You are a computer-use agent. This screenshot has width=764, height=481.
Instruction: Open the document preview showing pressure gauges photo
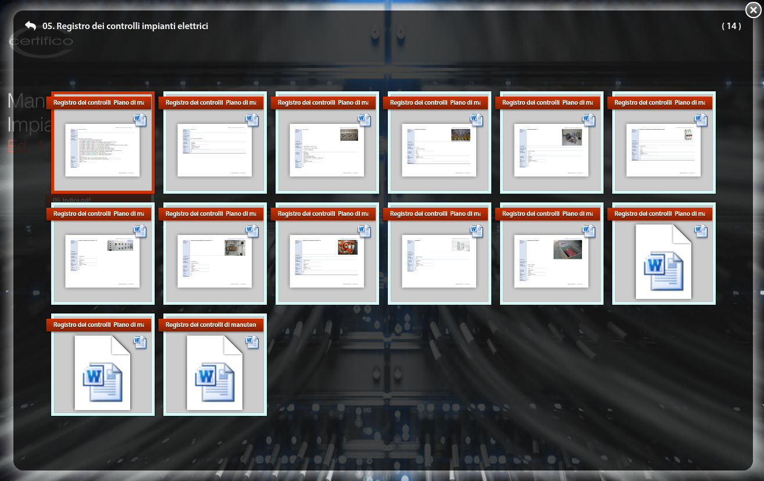tap(551, 150)
